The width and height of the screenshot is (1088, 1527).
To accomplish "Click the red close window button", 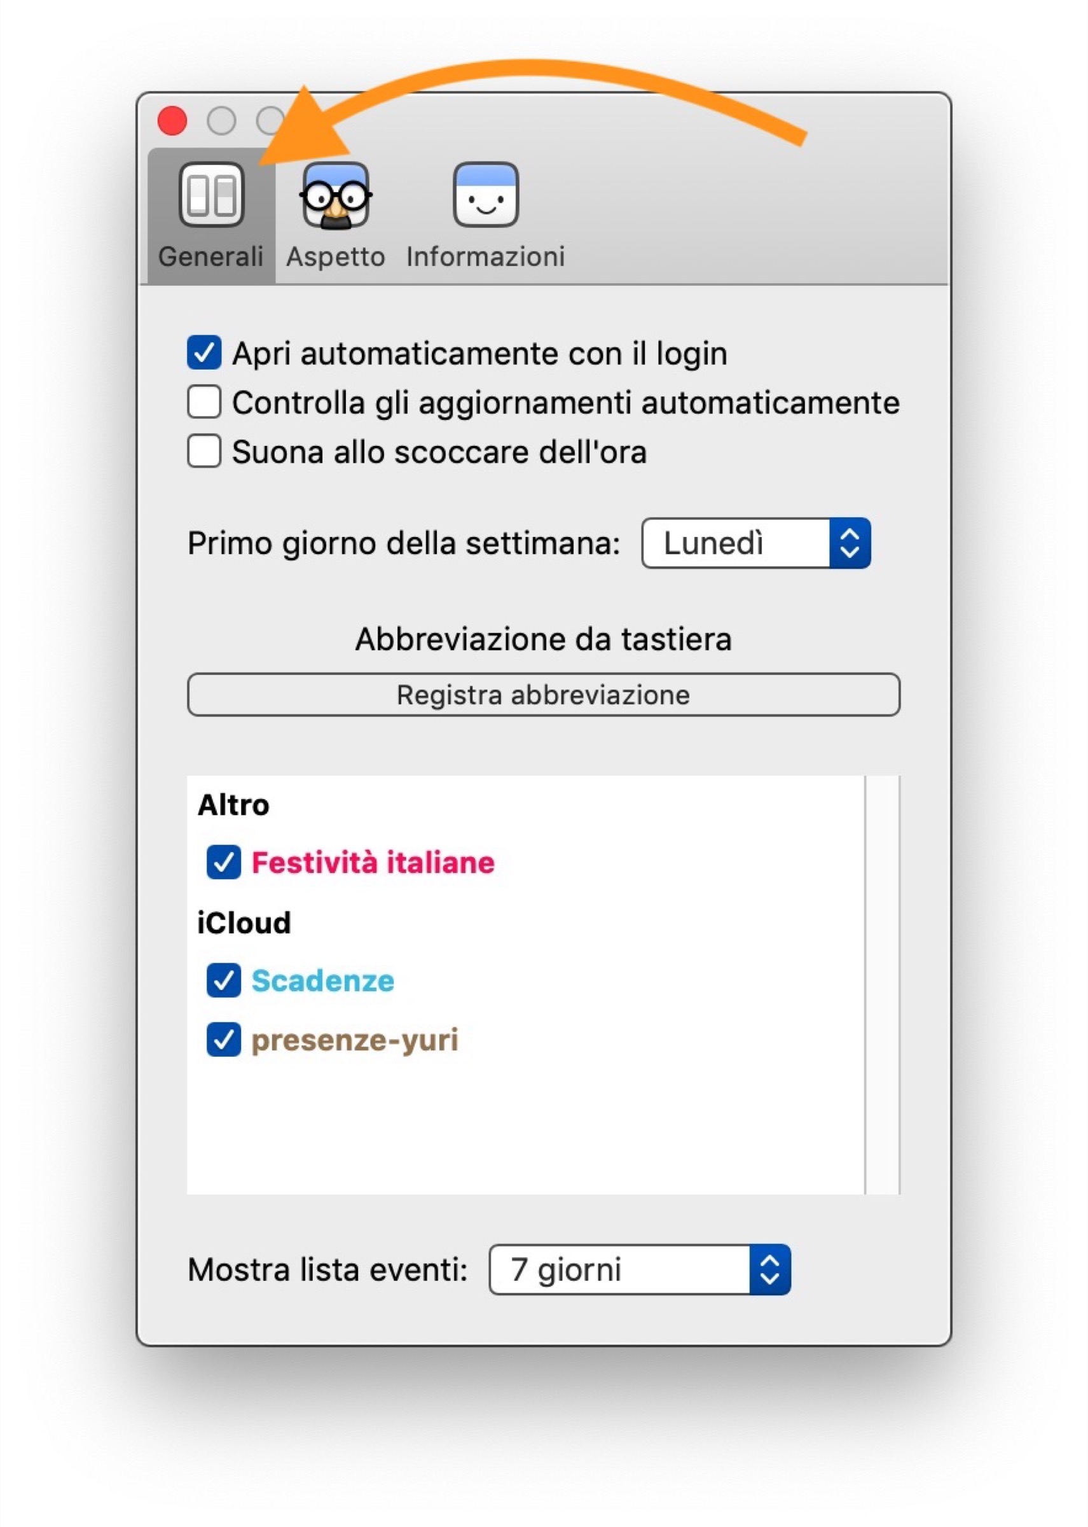I will pos(172,121).
